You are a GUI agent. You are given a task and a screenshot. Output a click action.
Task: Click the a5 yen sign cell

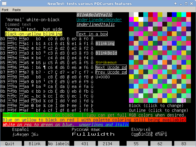(32, 63)
